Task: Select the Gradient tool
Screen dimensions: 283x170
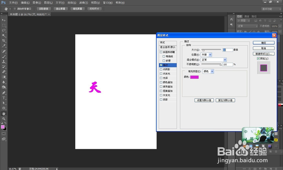Action: 4,77
